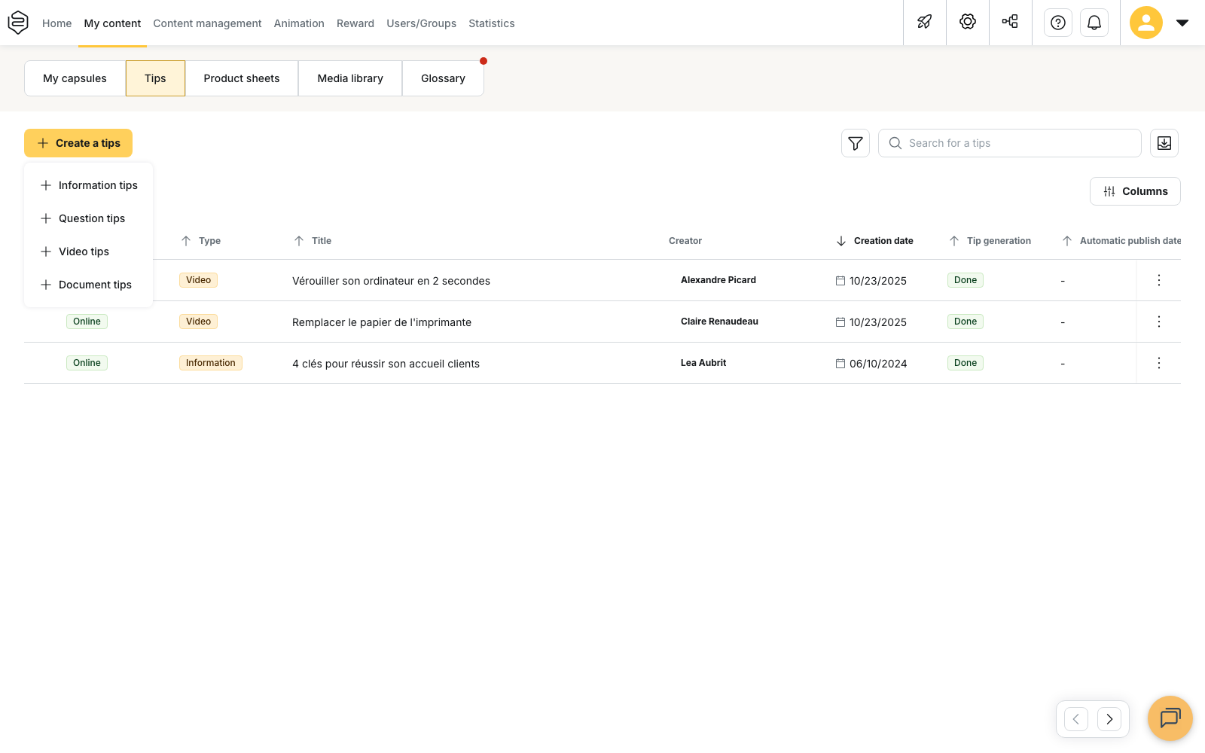Sort by Title column
Image resolution: width=1205 pixels, height=753 pixels.
tap(313, 241)
